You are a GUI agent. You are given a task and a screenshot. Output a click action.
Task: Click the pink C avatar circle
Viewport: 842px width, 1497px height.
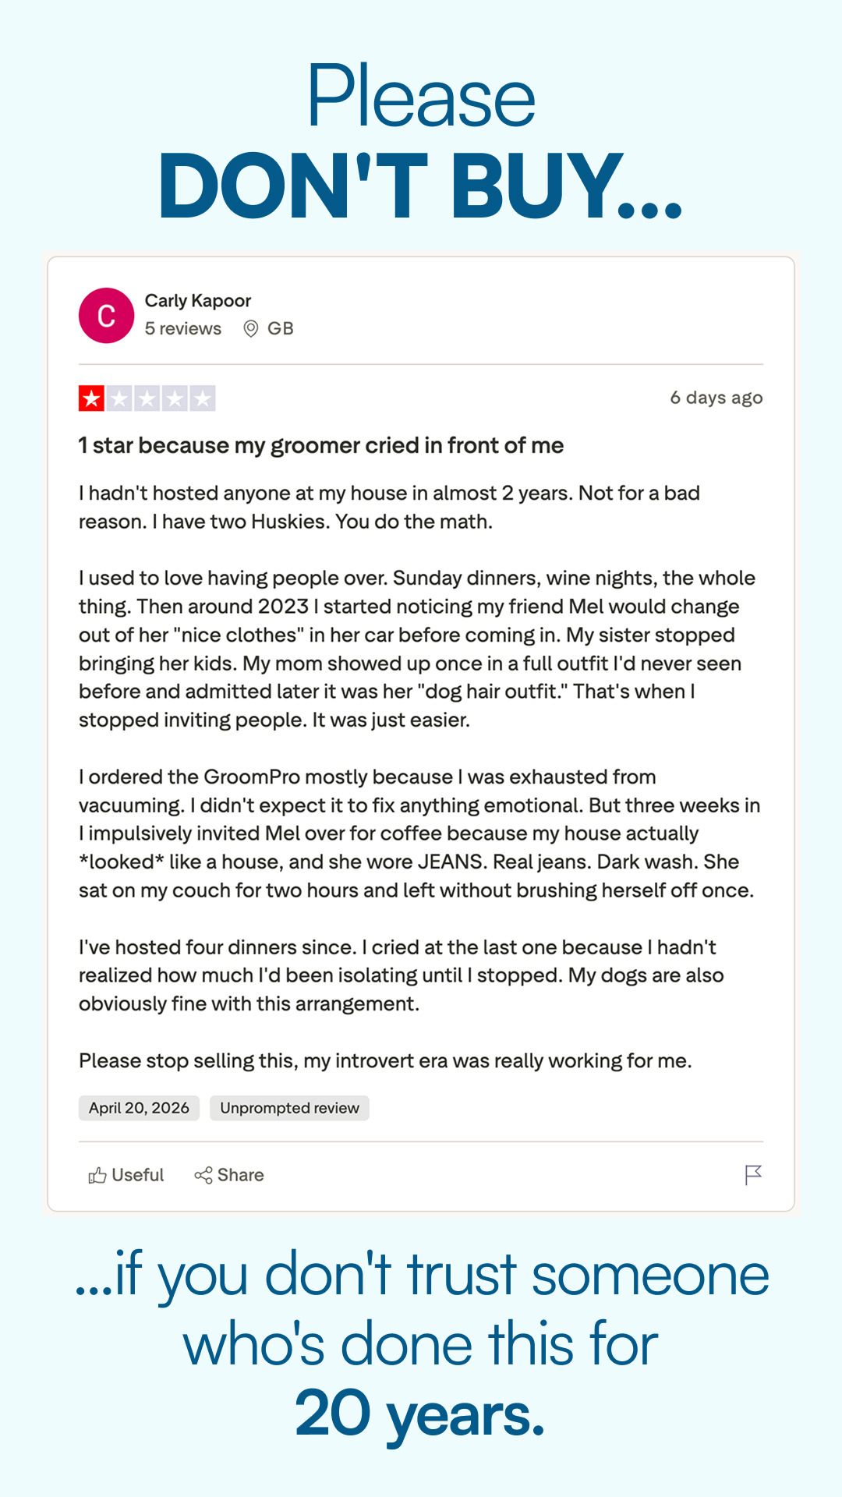(x=107, y=316)
